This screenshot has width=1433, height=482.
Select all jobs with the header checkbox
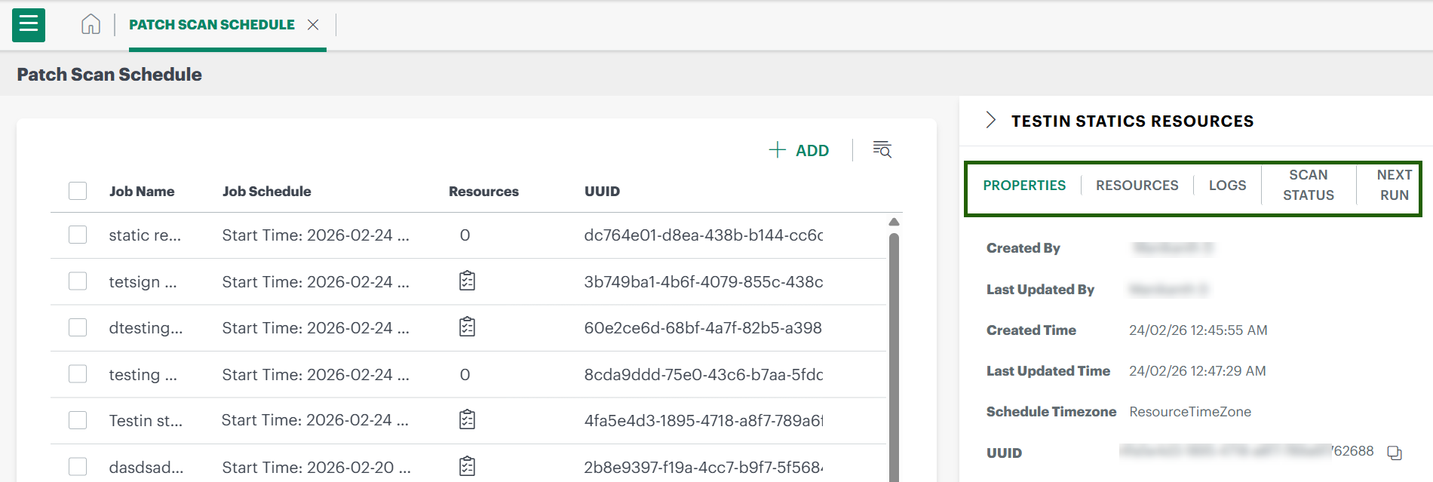tap(78, 191)
